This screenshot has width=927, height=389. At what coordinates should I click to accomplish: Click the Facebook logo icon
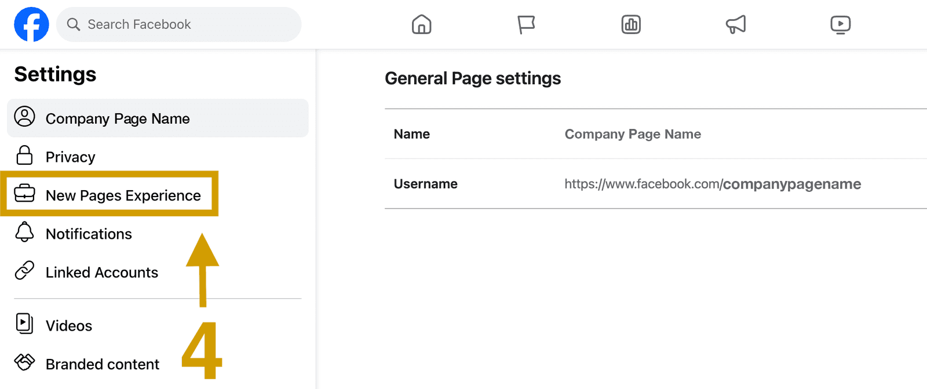tap(31, 24)
